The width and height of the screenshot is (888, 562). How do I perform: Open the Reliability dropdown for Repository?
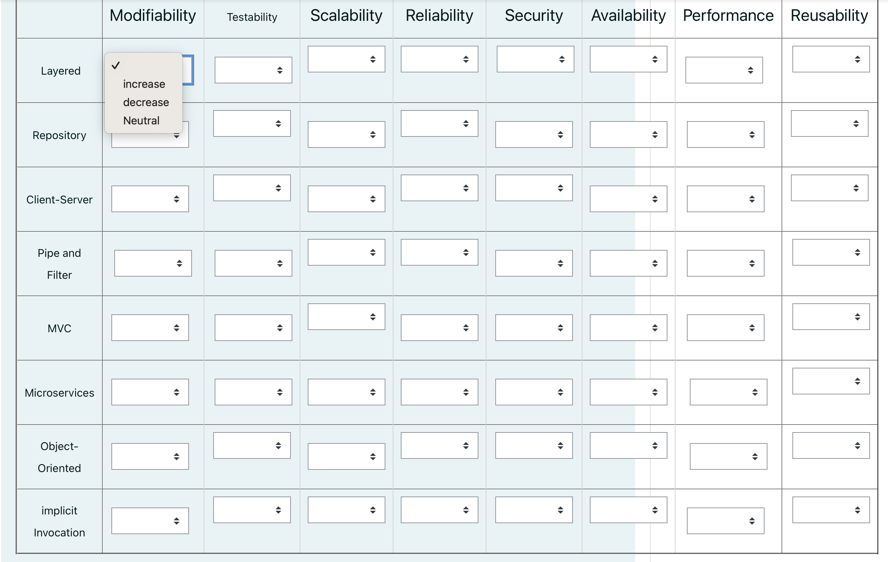click(439, 123)
